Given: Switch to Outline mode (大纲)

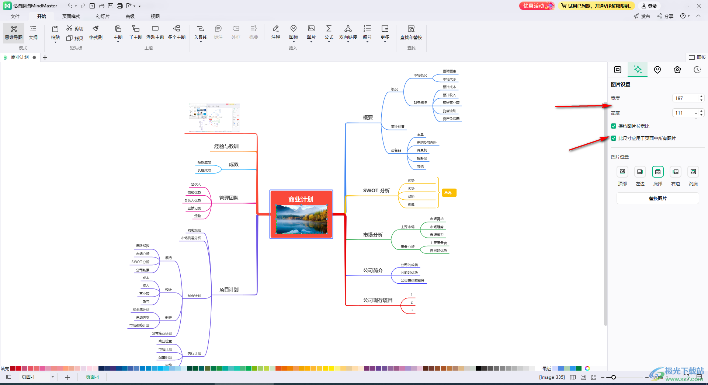Looking at the screenshot, I should [x=33, y=33].
